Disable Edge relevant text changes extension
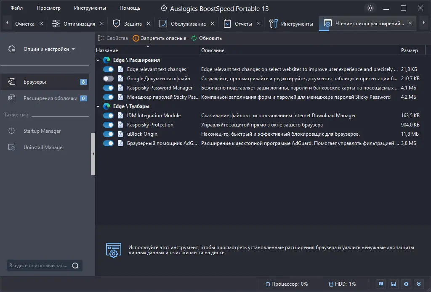 coord(108,69)
